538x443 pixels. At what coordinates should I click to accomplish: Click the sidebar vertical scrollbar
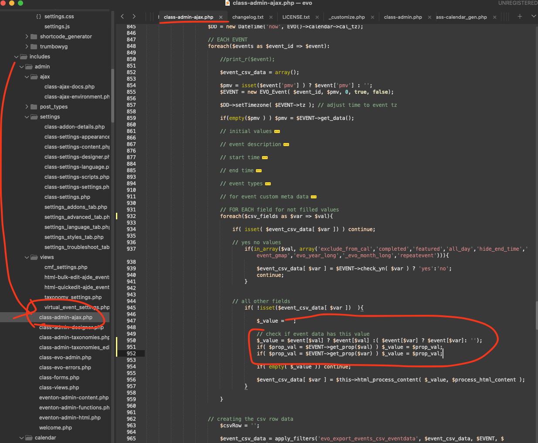(x=112, y=96)
